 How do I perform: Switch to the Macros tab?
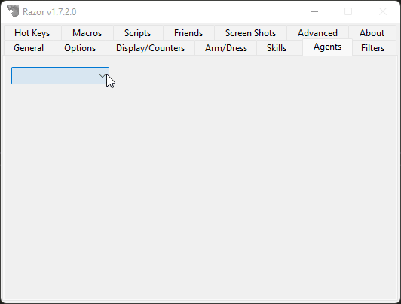tap(87, 33)
